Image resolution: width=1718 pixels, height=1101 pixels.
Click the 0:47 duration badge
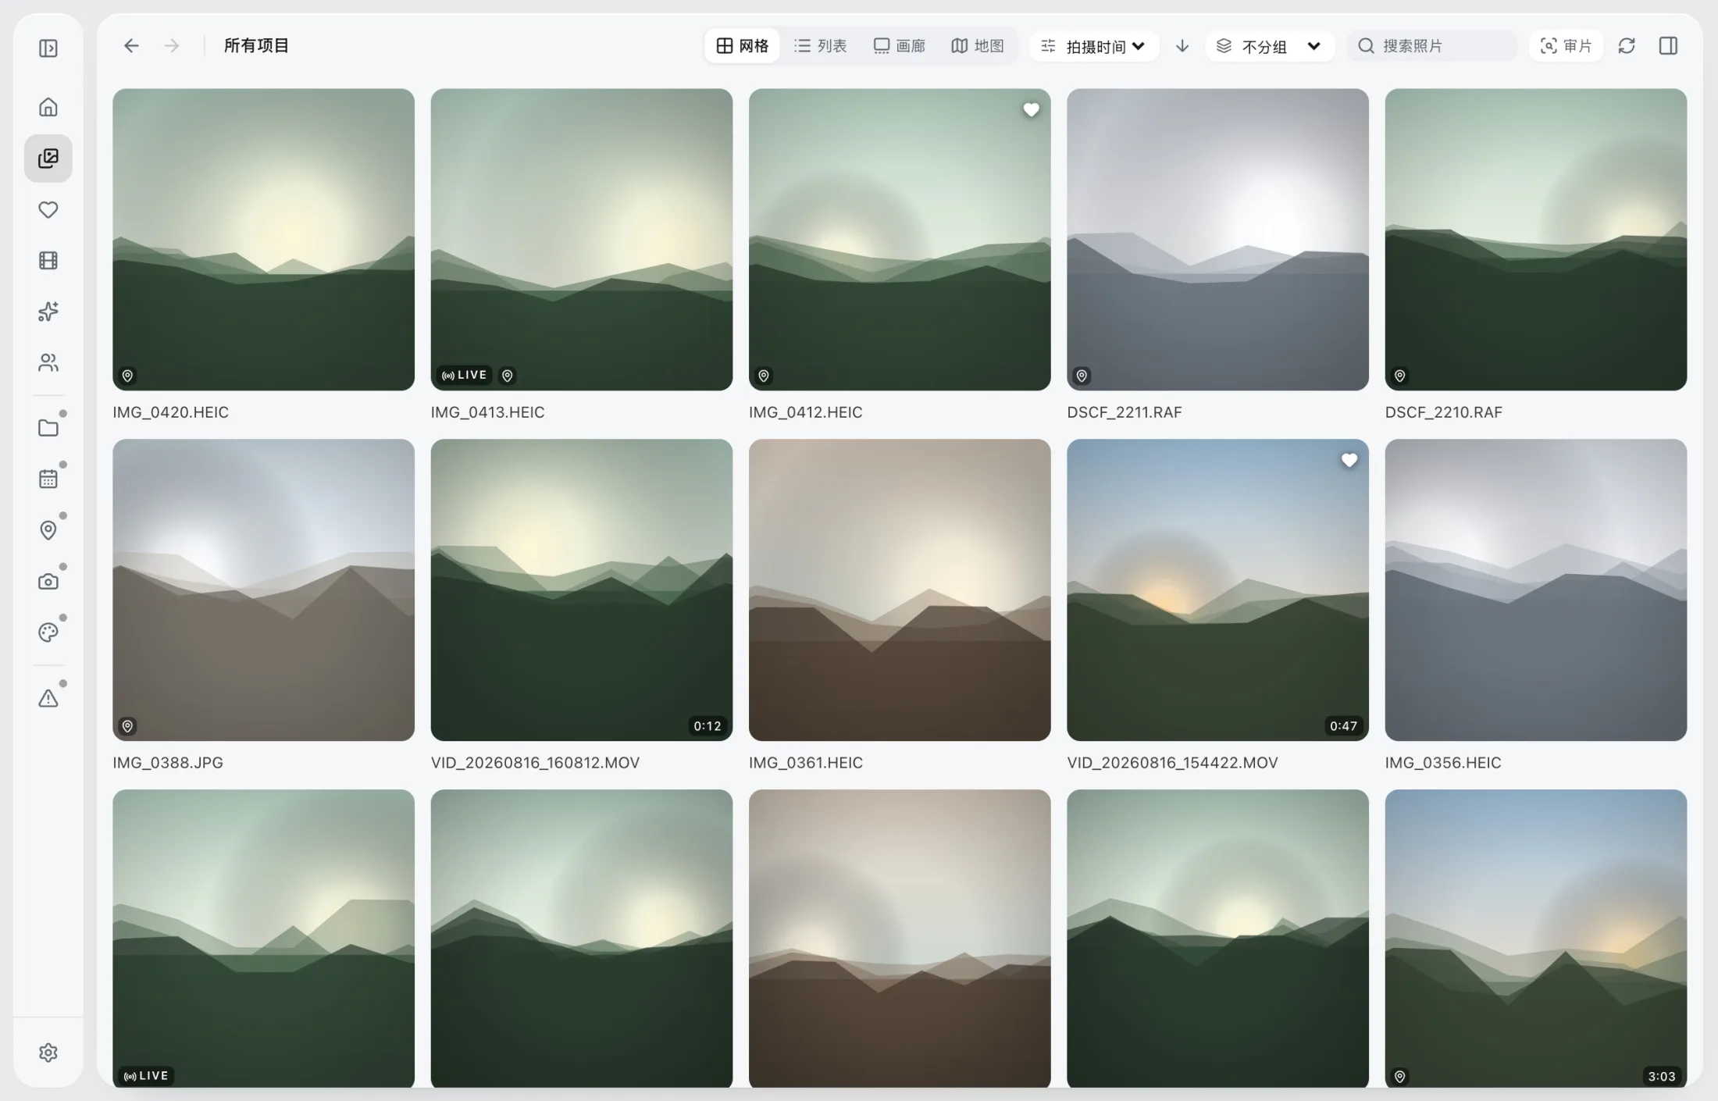click(x=1343, y=726)
